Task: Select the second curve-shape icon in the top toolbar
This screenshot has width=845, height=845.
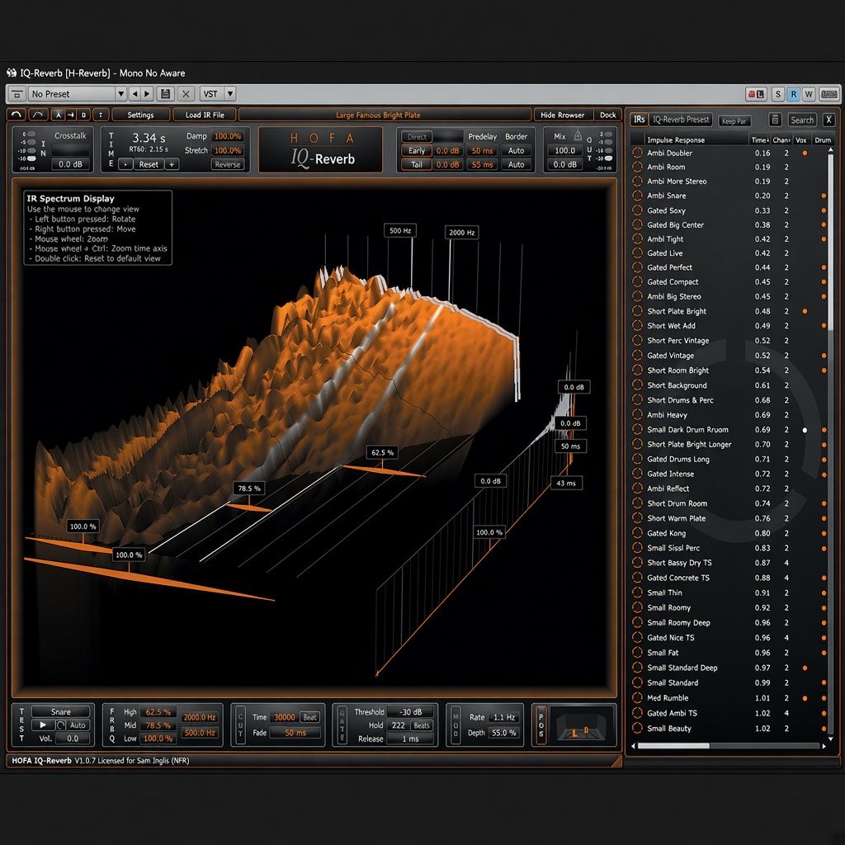Action: click(37, 114)
